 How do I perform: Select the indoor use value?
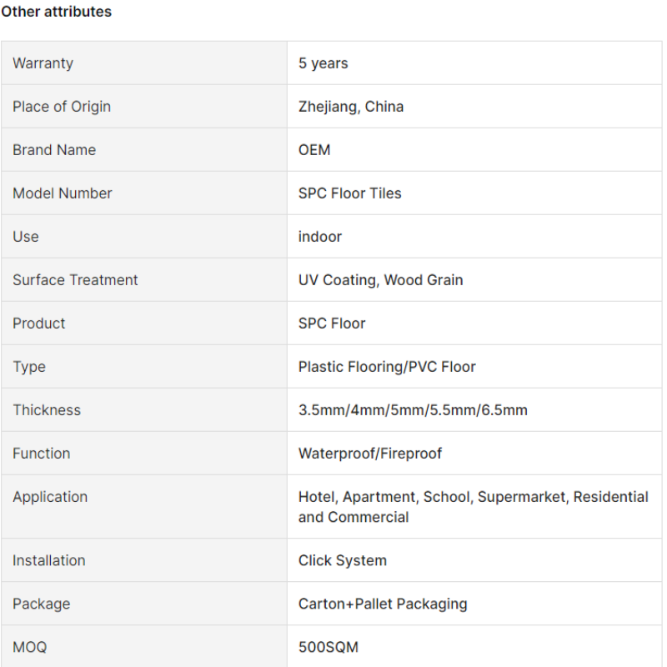click(320, 237)
